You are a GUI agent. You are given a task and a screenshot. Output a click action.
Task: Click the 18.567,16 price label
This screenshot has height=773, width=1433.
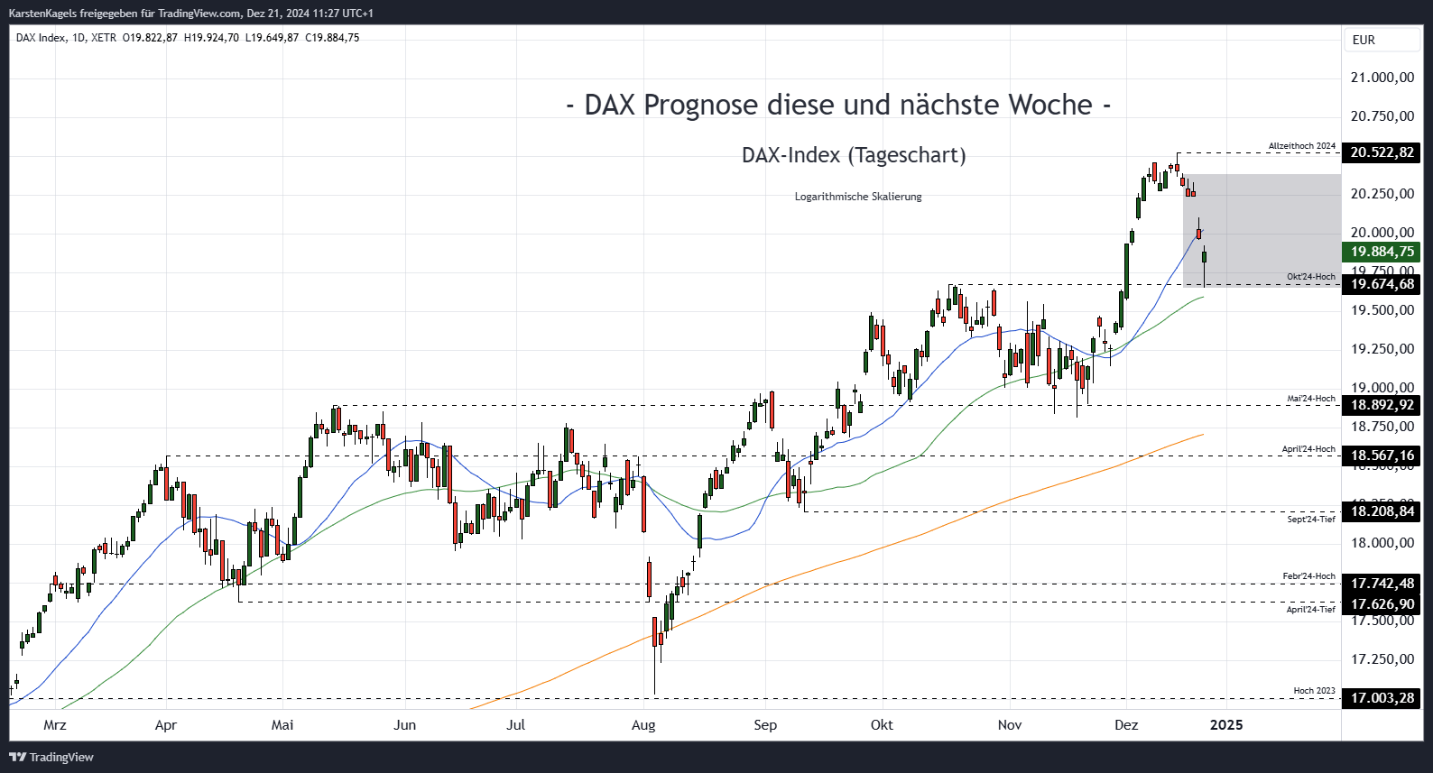tap(1382, 456)
